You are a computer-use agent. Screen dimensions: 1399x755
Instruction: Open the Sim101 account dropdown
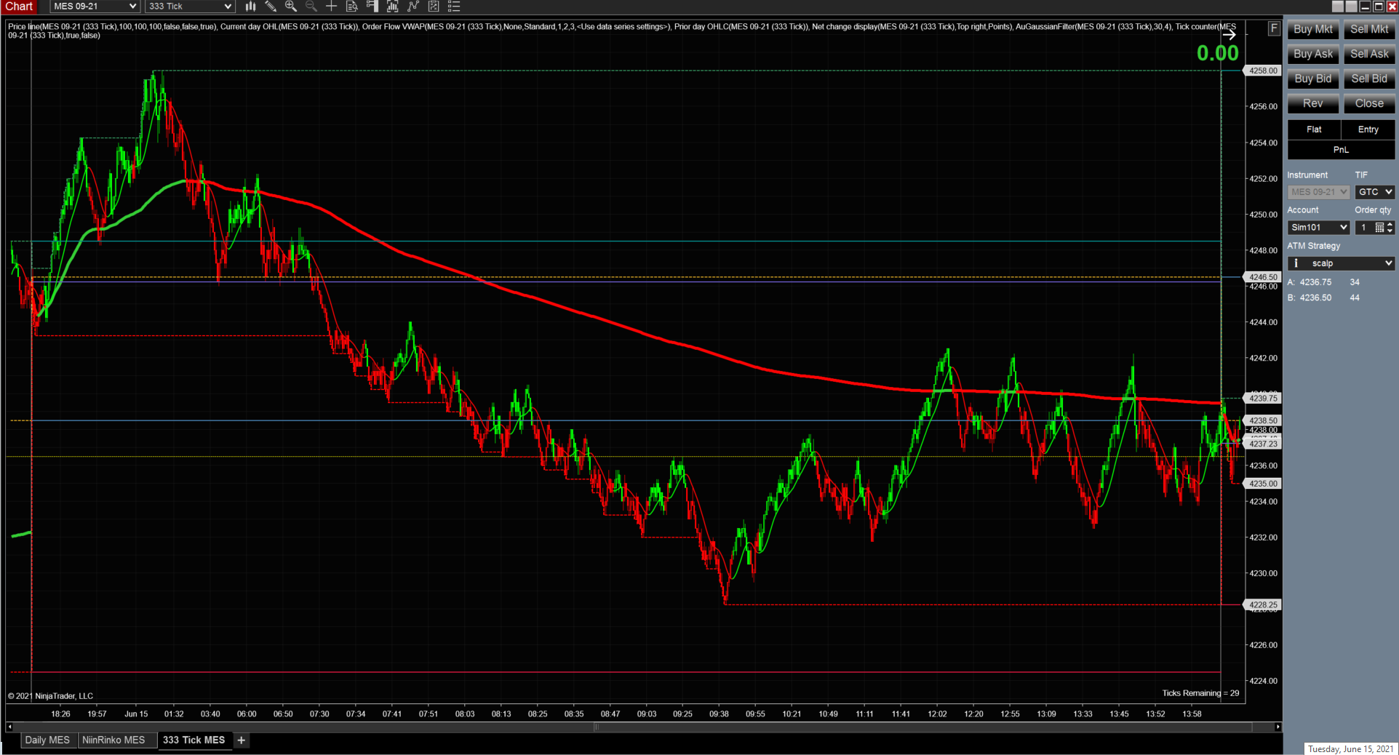1318,228
